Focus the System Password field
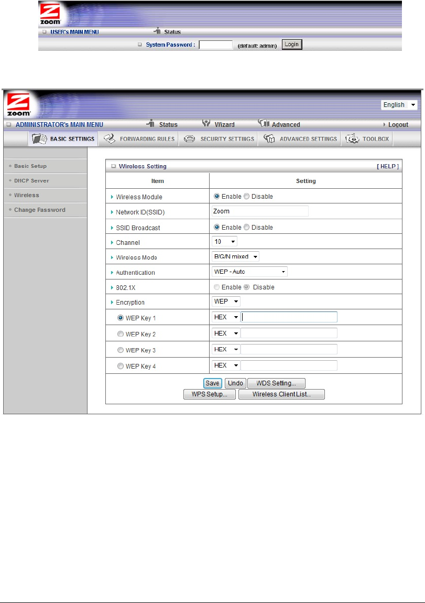 (215, 45)
